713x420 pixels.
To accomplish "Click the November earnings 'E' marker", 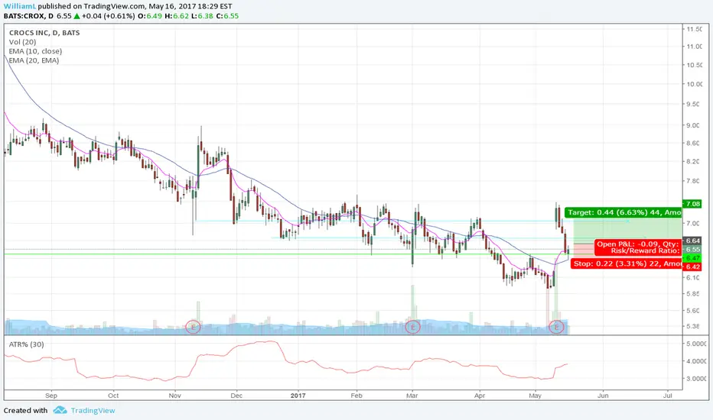I will tap(194, 327).
